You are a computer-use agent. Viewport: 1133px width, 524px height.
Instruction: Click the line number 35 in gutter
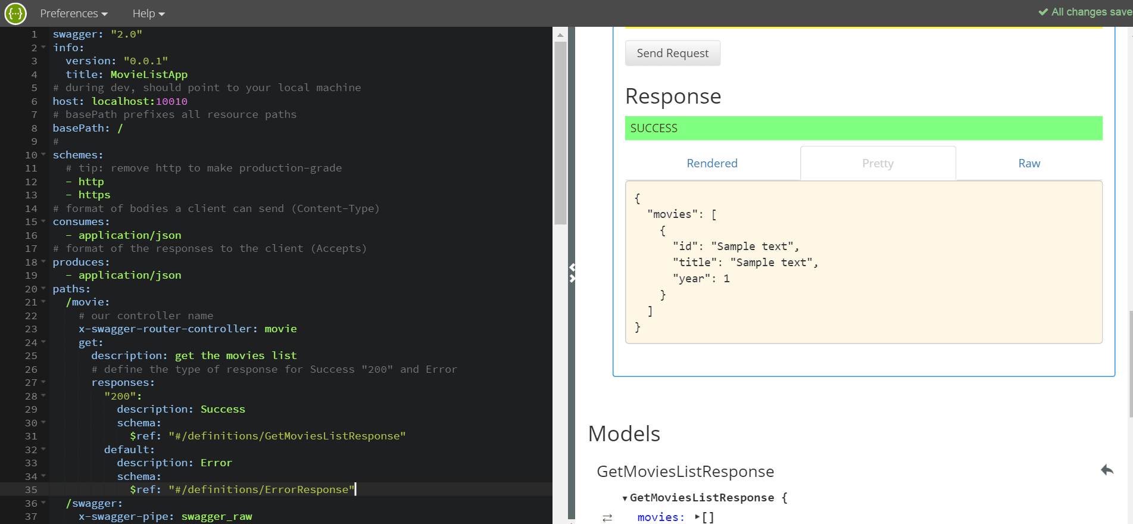[x=31, y=489]
